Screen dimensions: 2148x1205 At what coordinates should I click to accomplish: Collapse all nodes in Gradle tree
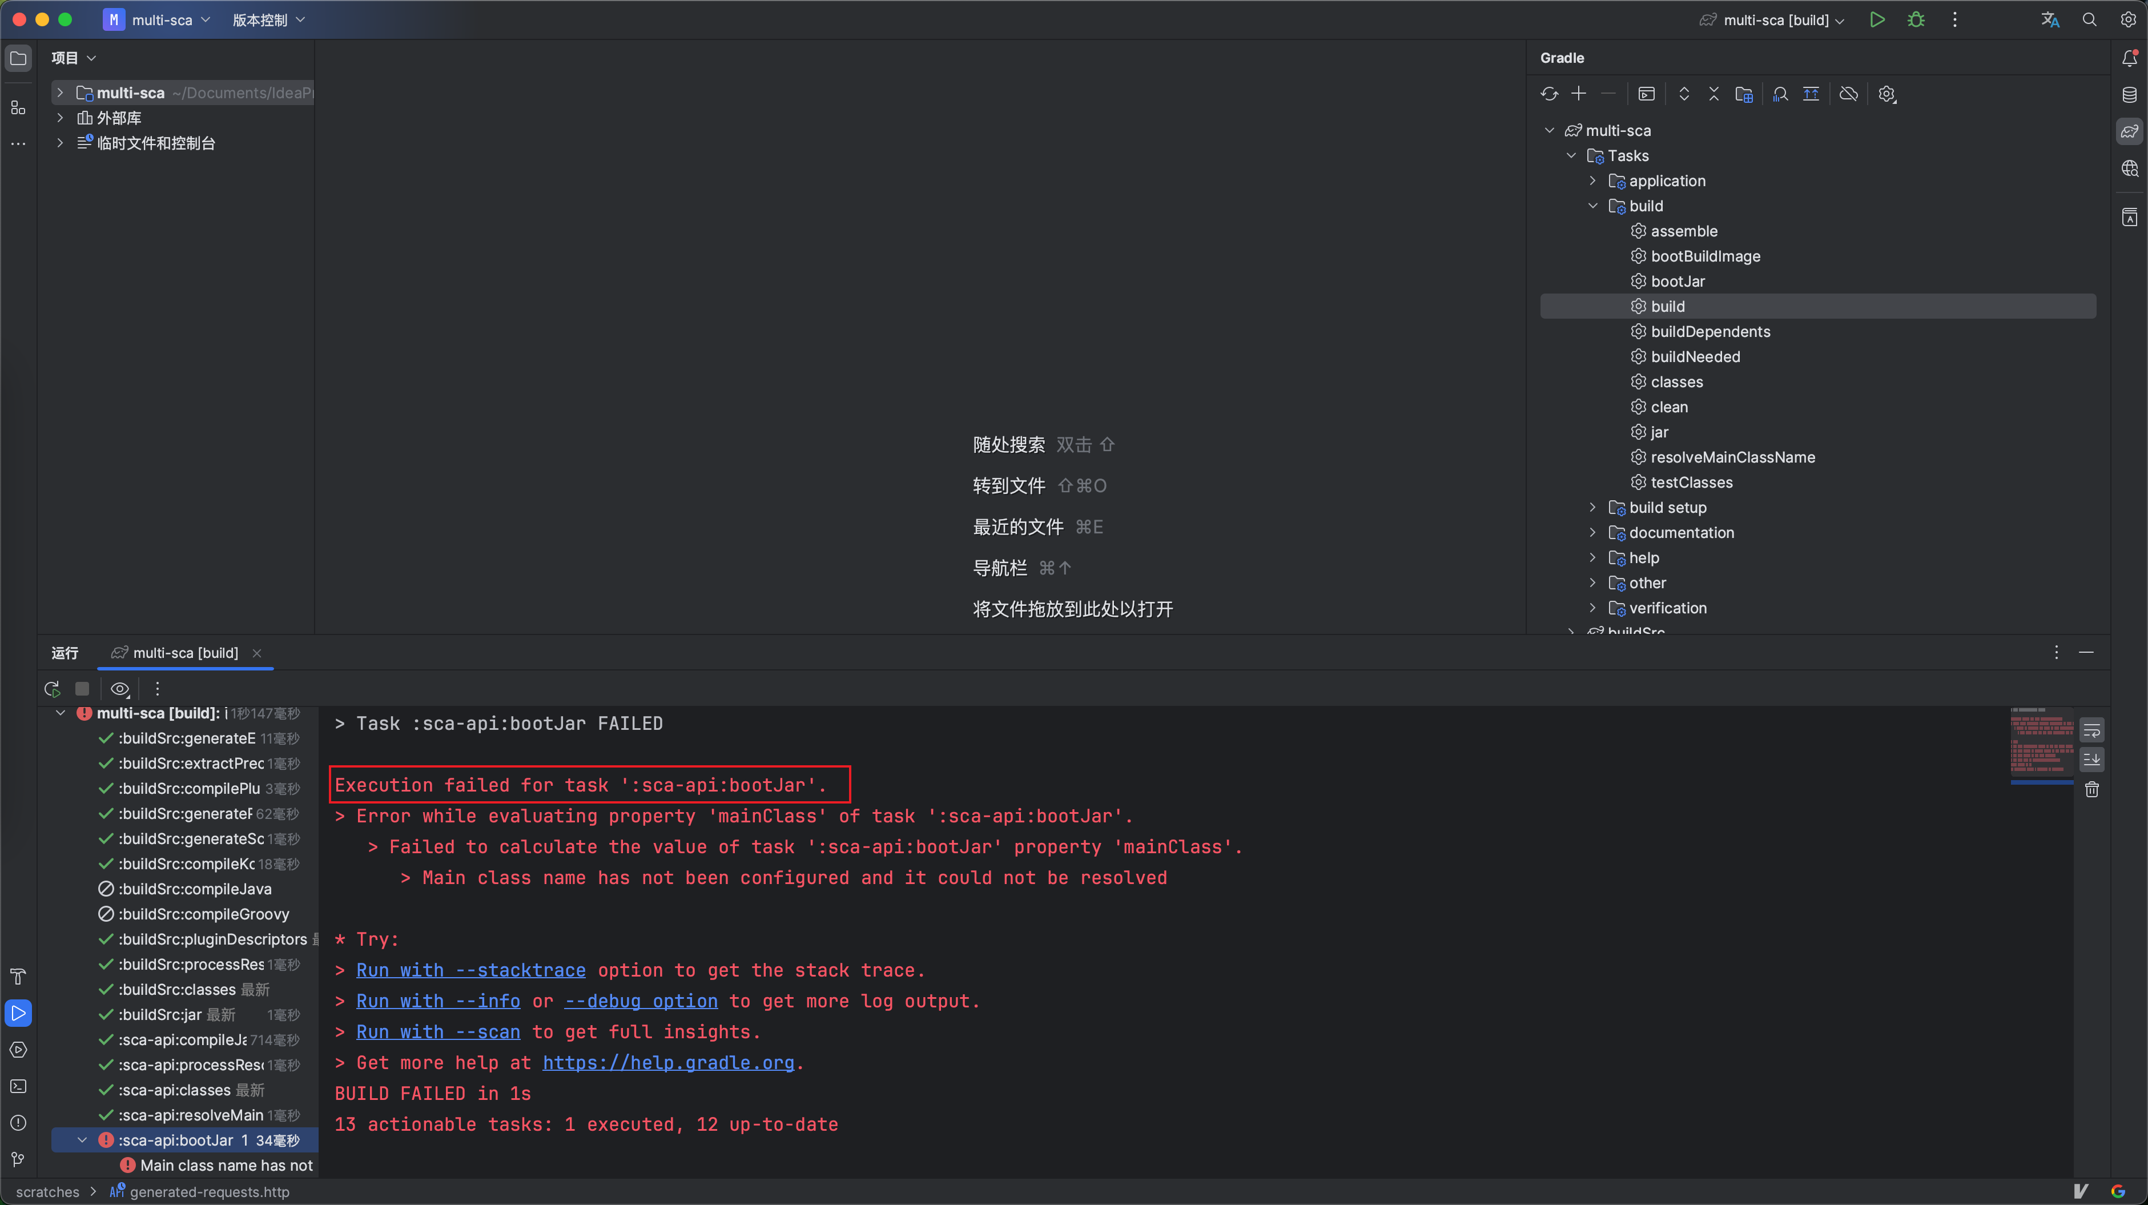[1713, 94]
